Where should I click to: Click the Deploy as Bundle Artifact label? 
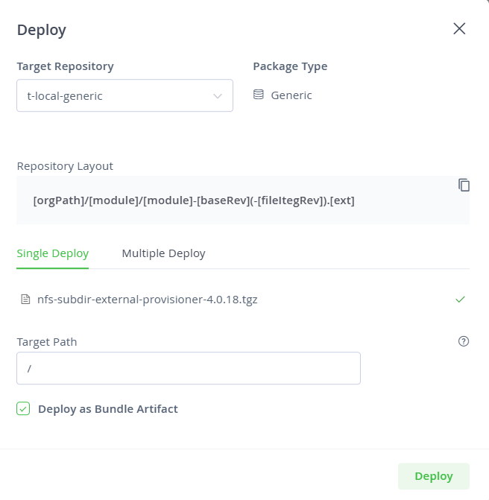point(108,409)
